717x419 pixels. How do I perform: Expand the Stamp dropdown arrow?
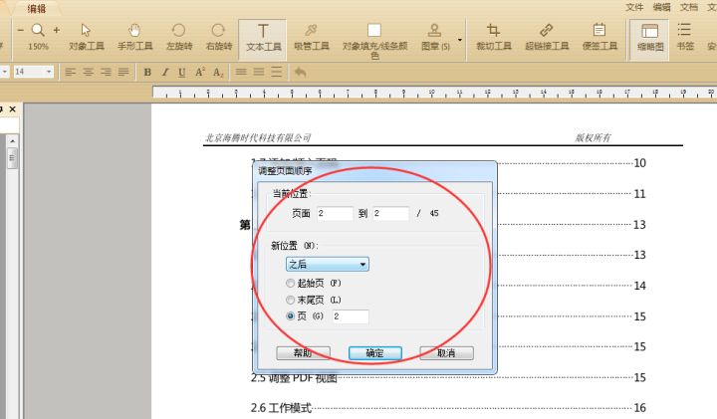[x=460, y=40]
